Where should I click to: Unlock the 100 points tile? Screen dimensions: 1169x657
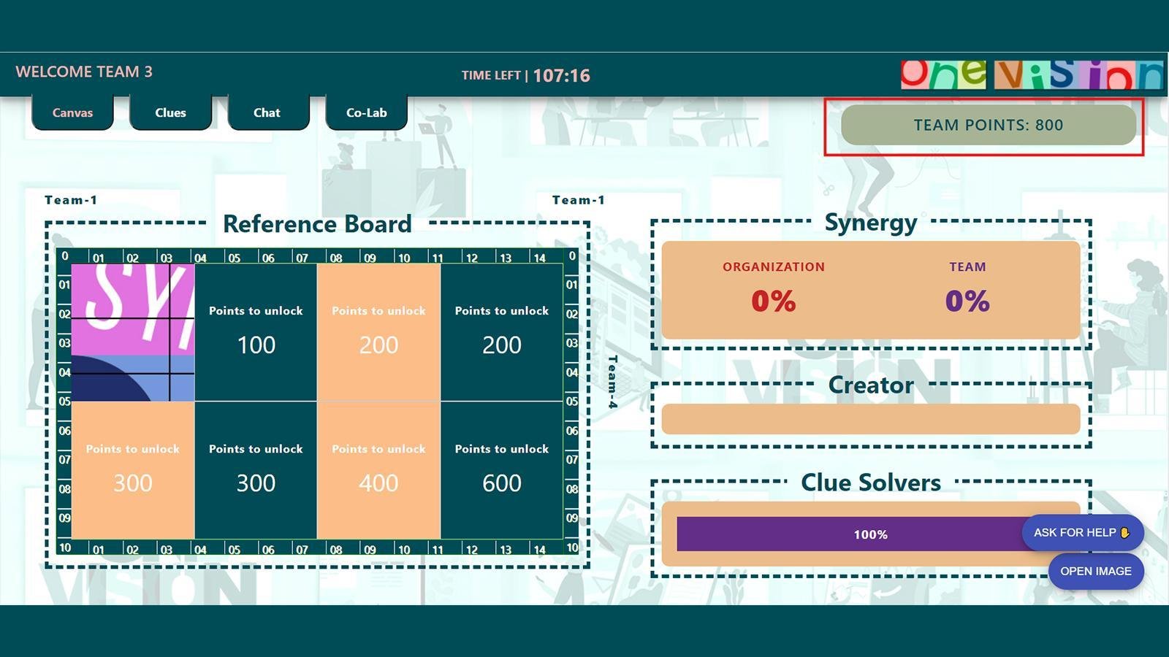[x=256, y=332]
